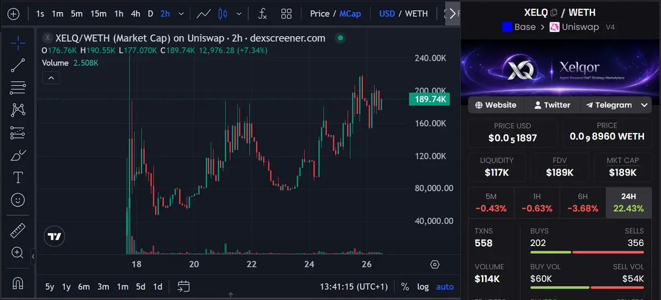The width and height of the screenshot is (661, 300).
Task: Switch to line chart style icon
Action: (204, 14)
